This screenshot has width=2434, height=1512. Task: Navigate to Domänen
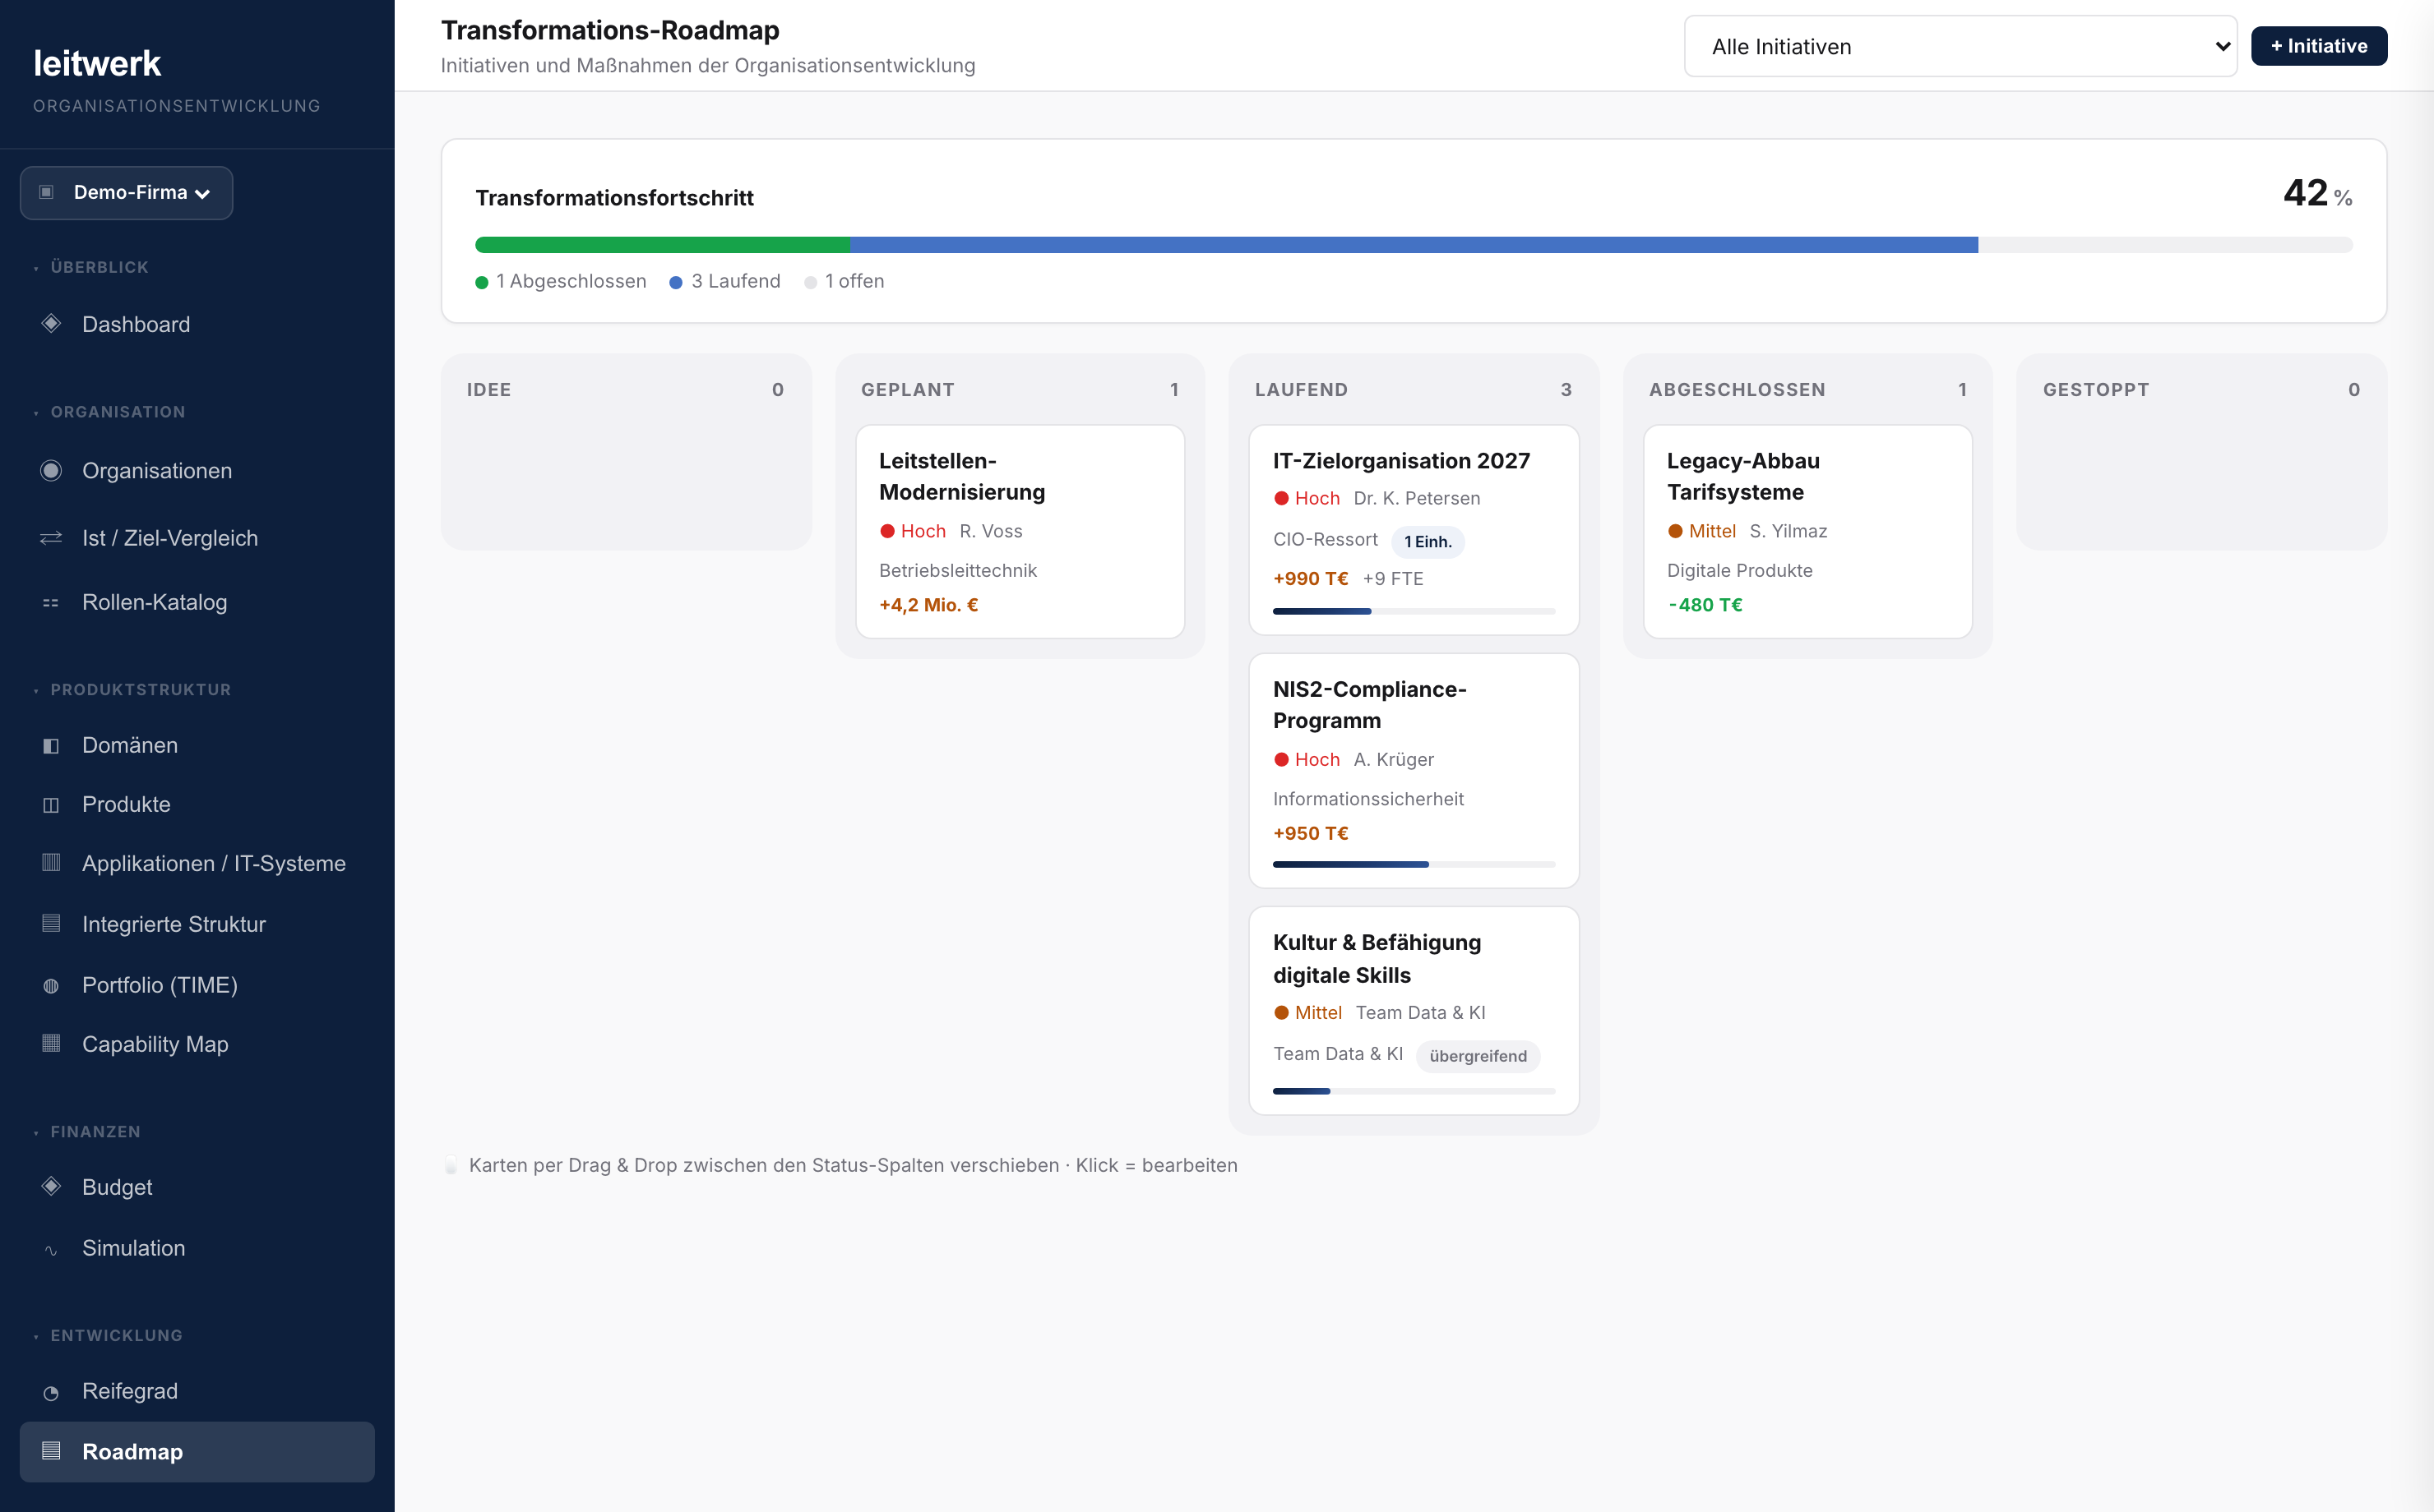pos(197,745)
